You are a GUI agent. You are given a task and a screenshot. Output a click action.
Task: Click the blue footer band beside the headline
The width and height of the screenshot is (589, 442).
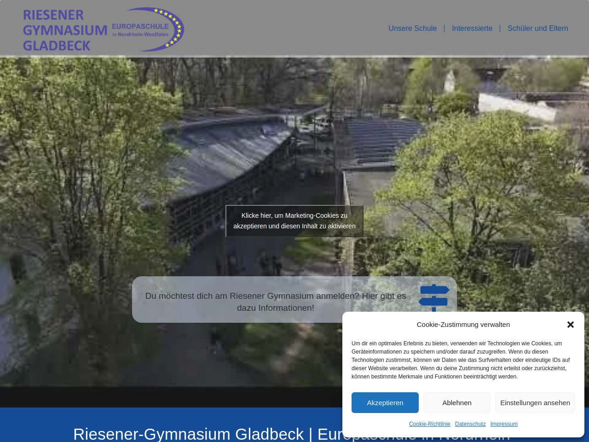[37, 424]
